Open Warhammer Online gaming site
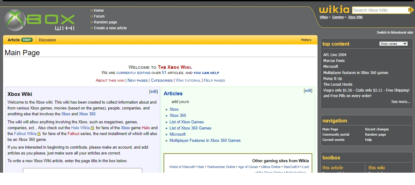 tap(221, 167)
